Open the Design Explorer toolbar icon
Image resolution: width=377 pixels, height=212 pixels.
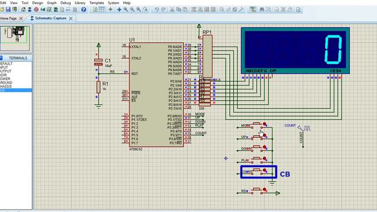click(56, 9)
